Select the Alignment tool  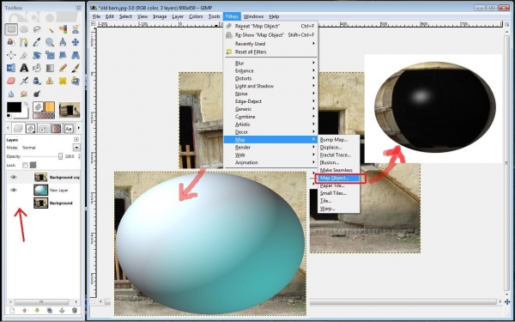click(x=11, y=55)
